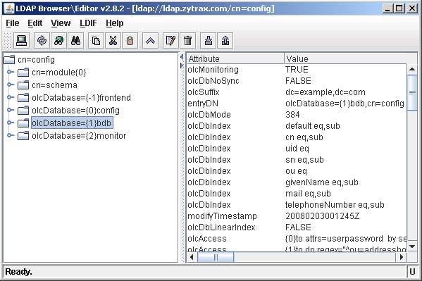422x281 pixels.
Task: Expand the cn=module{0} tree node
Action: (11, 72)
